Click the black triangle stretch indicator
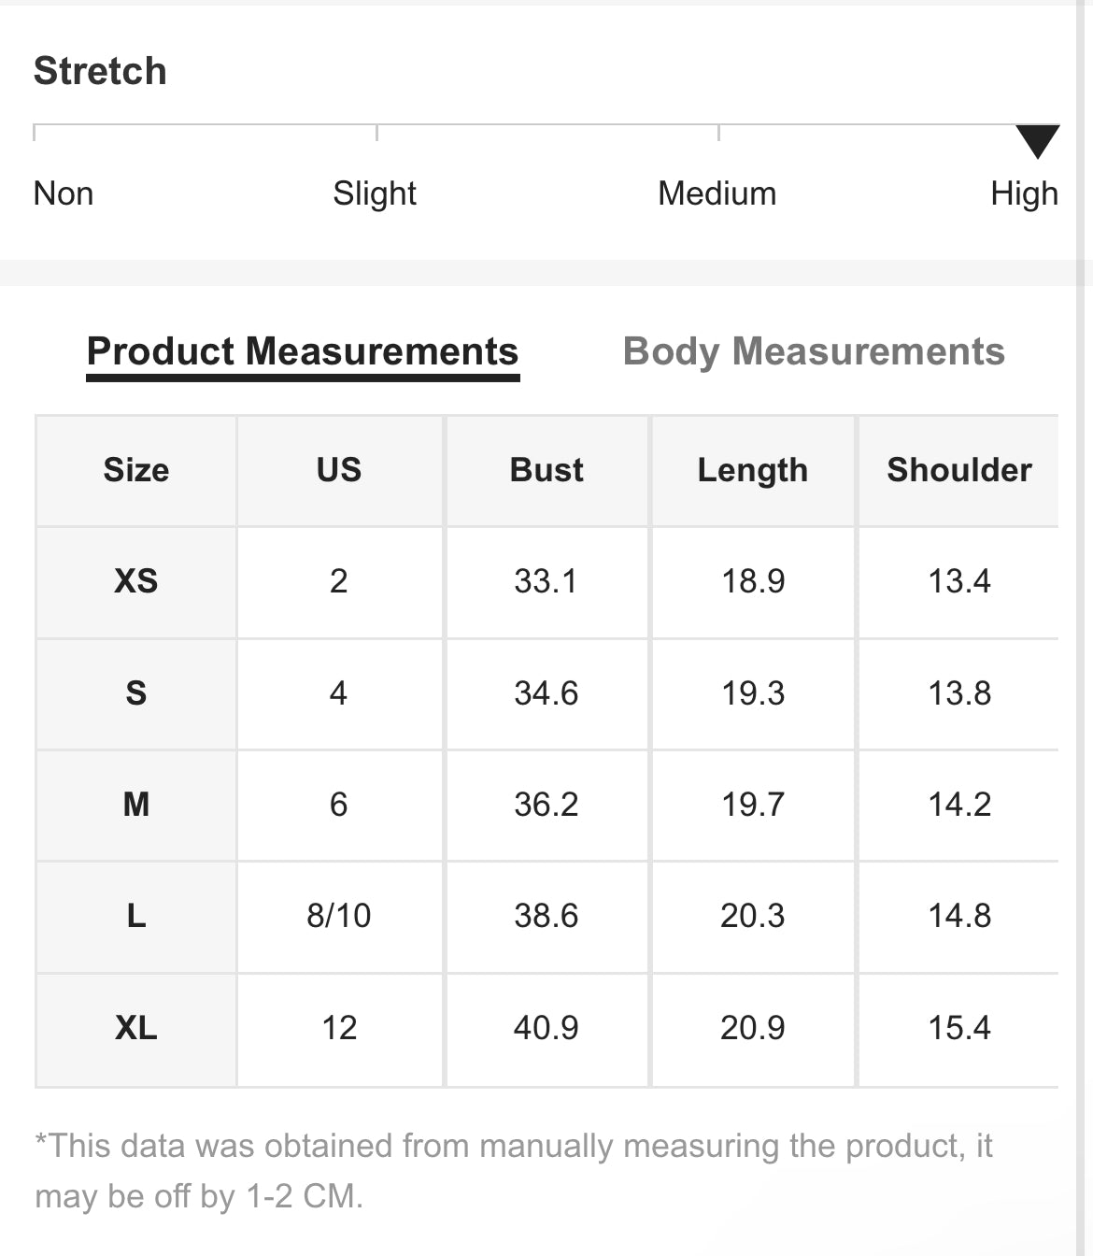1093x1256 pixels. tap(1037, 140)
